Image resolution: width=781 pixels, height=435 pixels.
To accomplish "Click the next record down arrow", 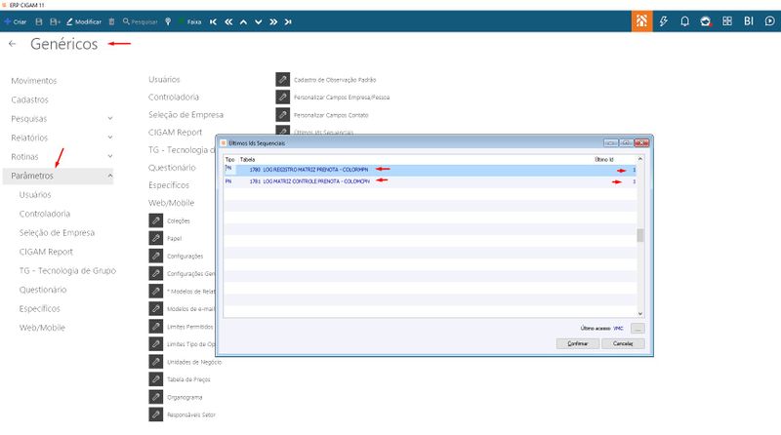I will [x=258, y=21].
